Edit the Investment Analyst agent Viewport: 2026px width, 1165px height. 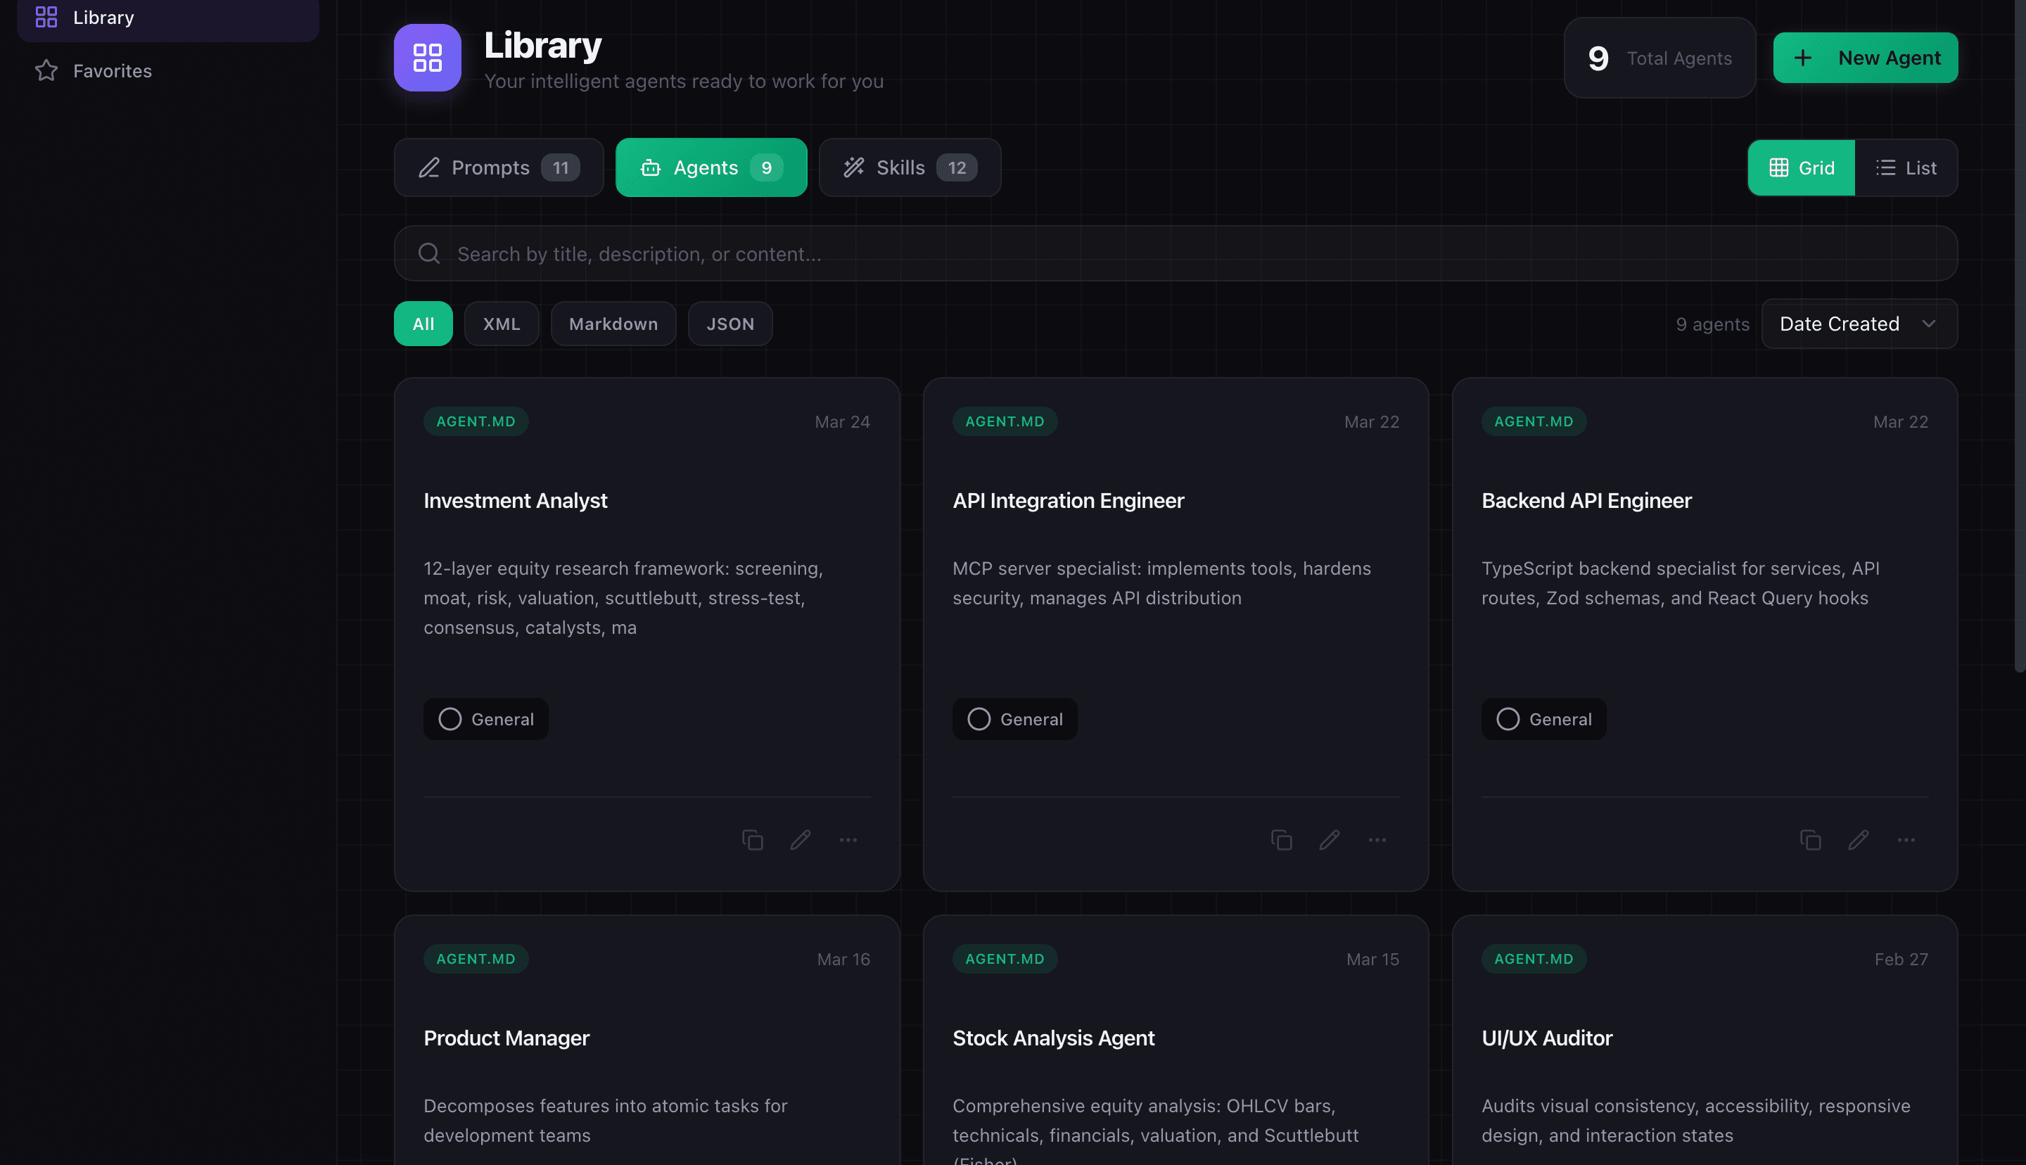click(x=801, y=840)
